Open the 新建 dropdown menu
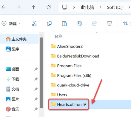This screenshot has width=131, height=117. [x=11, y=23]
